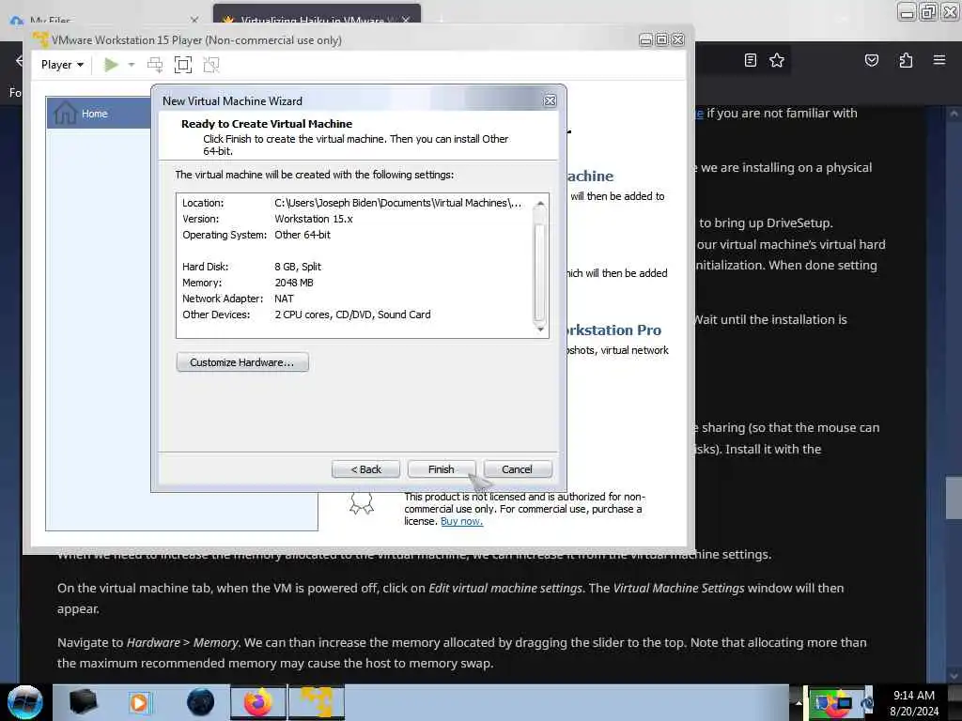Click the VMware Player taskbar icon

(x=317, y=702)
